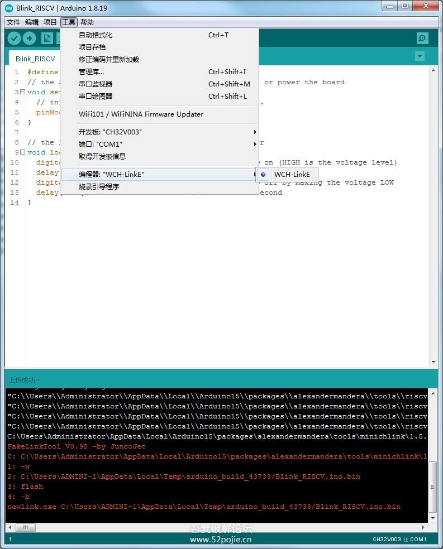Switch to the Blink_RISCV tab
Viewport: 443px width, 549px height.
pos(35,59)
